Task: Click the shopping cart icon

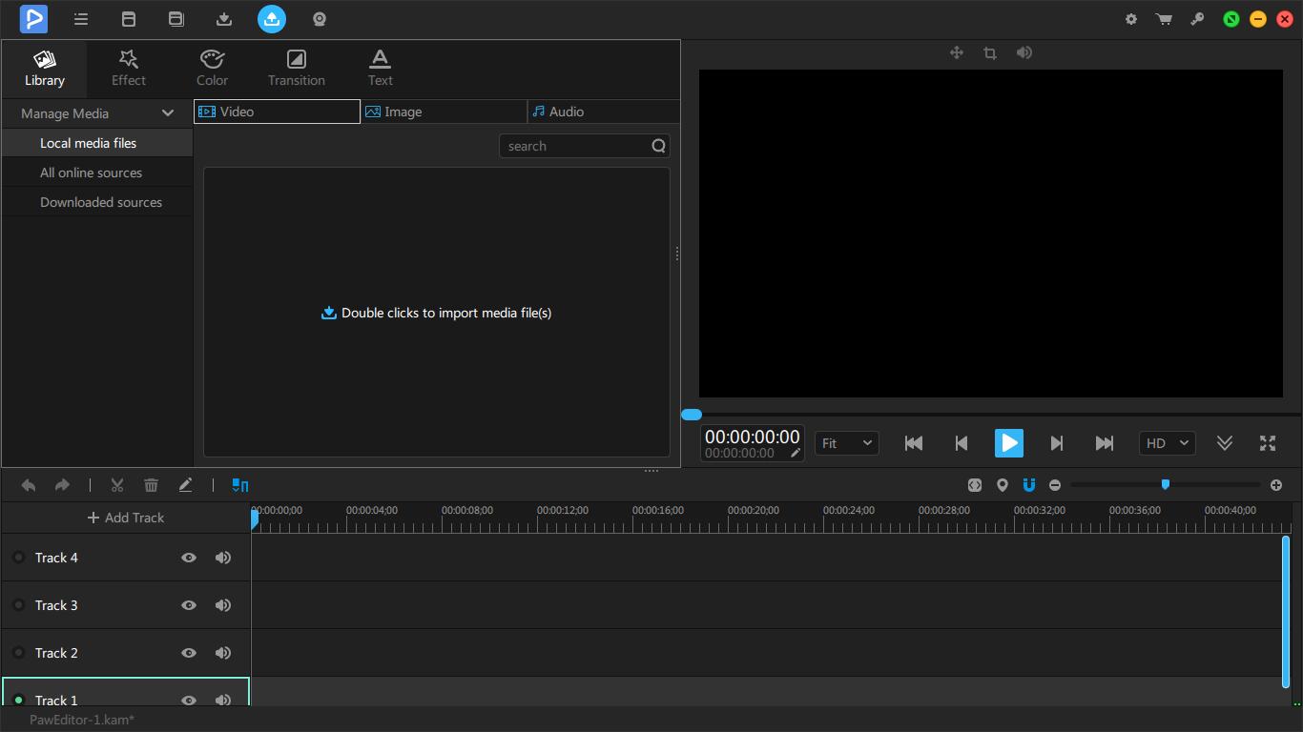Action: (x=1164, y=19)
